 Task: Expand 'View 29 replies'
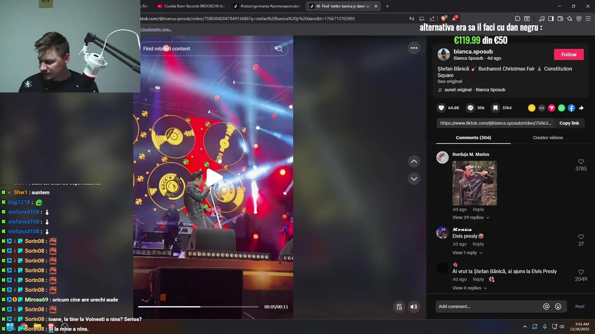point(470,218)
